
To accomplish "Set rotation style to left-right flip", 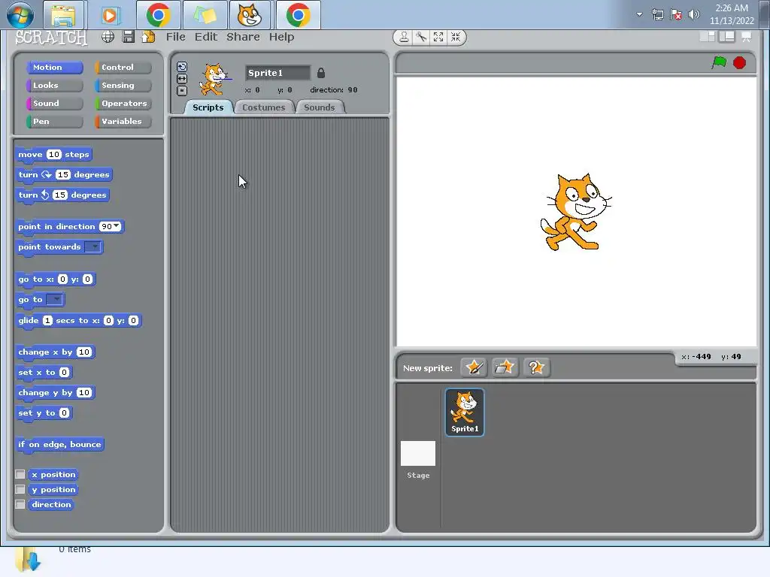I will coord(182,78).
